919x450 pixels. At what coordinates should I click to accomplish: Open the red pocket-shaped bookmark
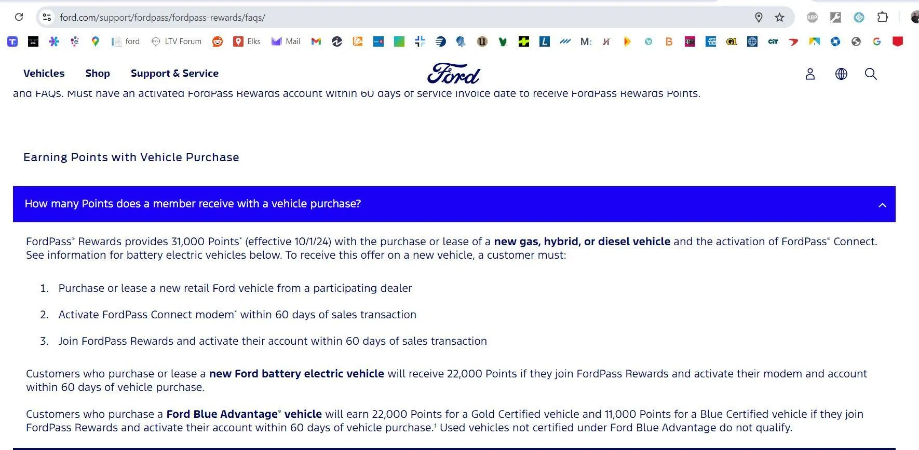coord(898,41)
